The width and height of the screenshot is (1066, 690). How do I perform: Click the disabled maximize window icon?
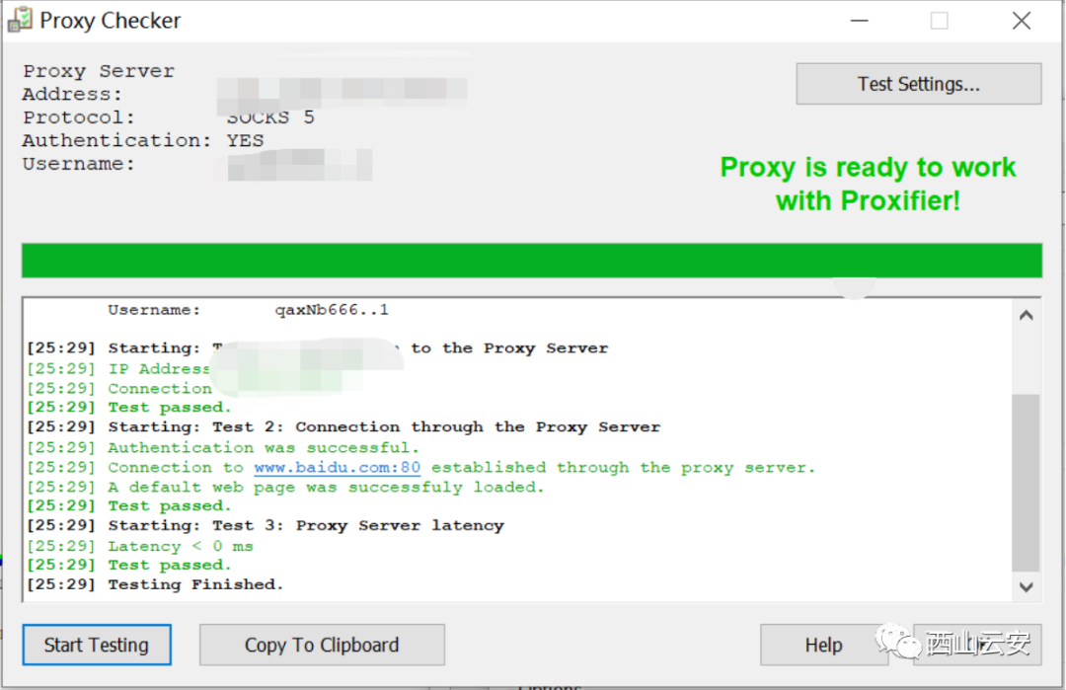pyautogui.click(x=940, y=21)
